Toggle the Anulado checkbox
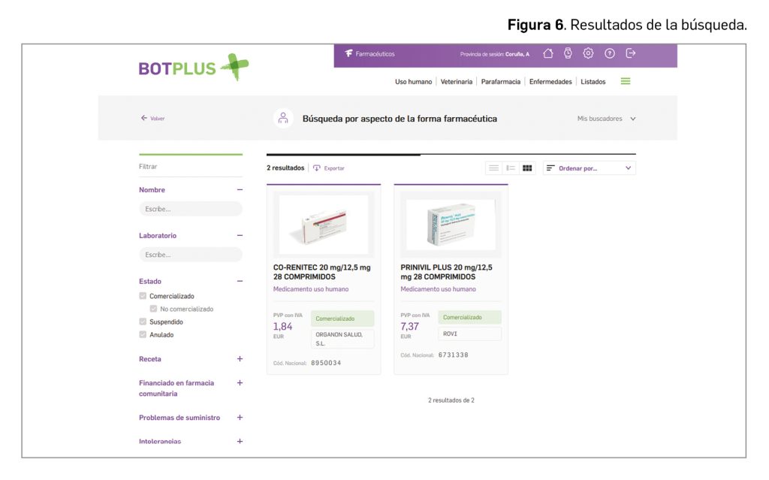 [143, 335]
